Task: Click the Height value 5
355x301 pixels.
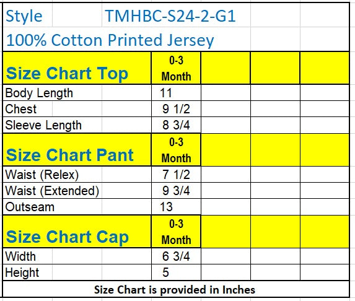Action: click(176, 273)
